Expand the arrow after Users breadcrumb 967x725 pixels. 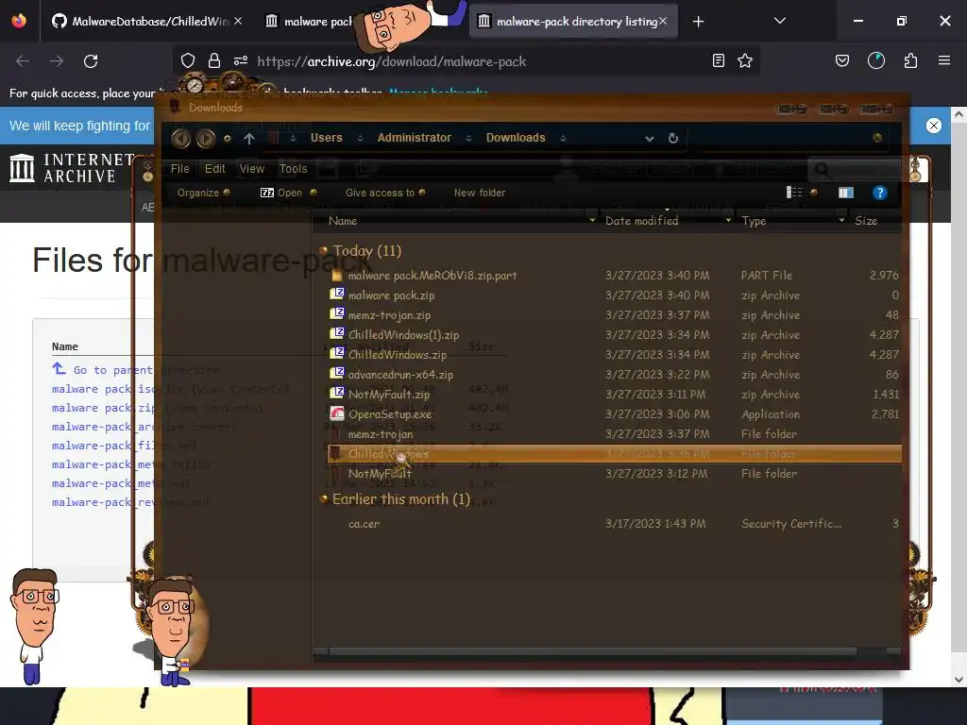coord(360,138)
